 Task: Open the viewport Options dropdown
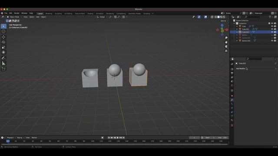point(224,21)
